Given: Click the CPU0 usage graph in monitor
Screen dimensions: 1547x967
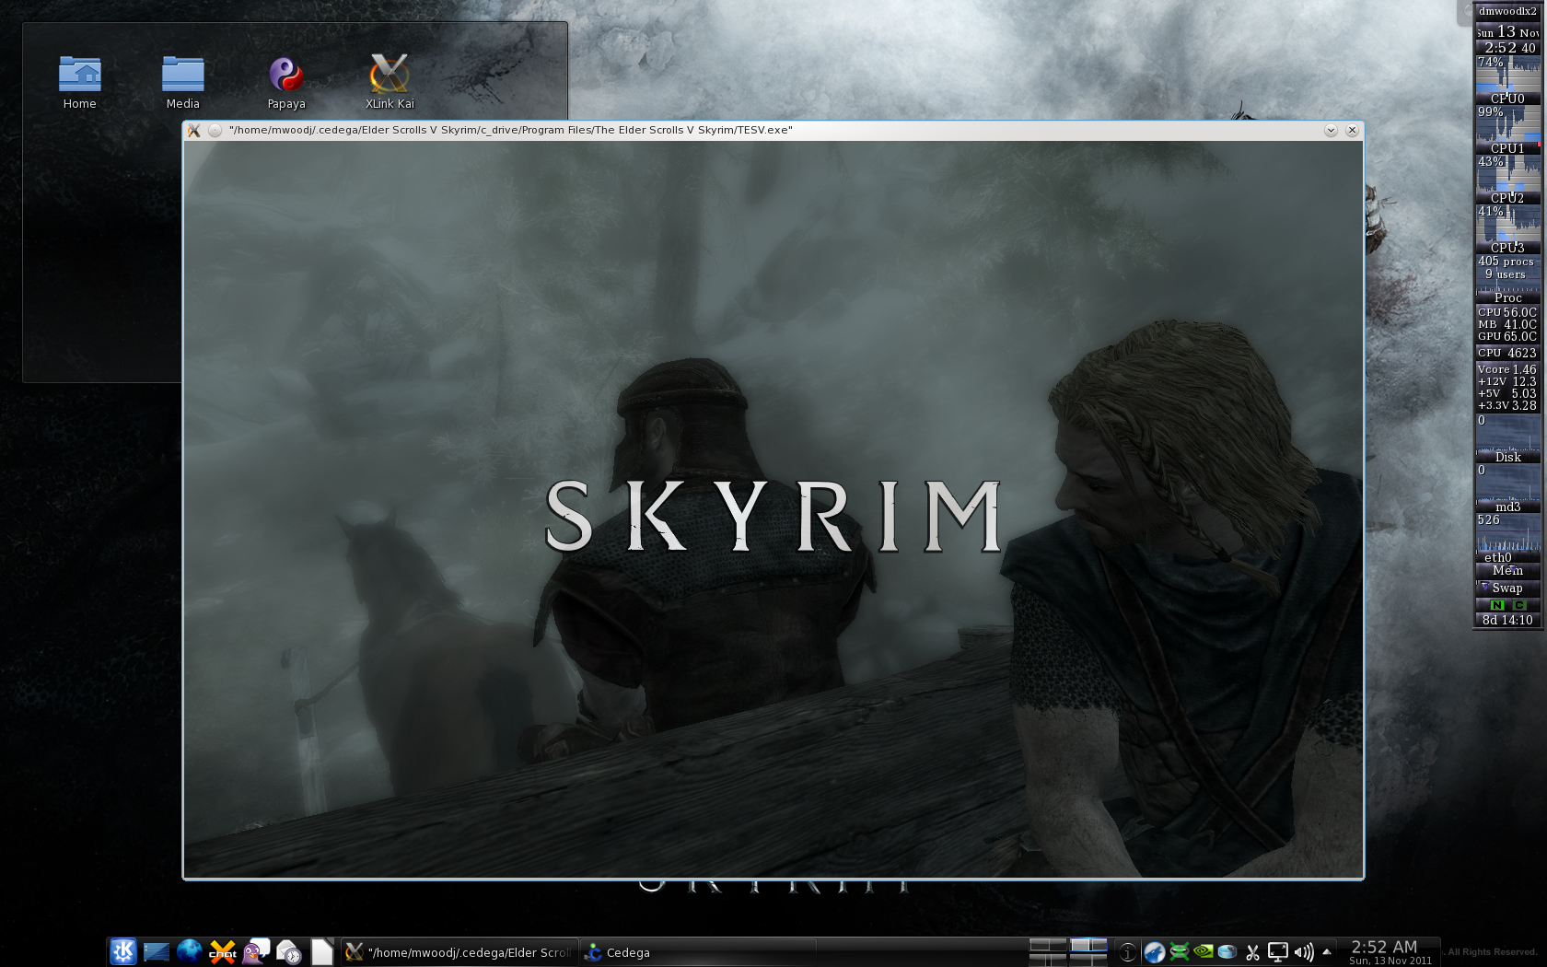Looking at the screenshot, I should (x=1507, y=77).
